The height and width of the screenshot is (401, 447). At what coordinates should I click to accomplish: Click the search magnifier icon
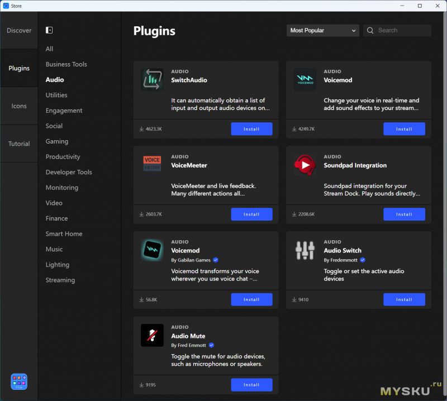click(x=370, y=31)
